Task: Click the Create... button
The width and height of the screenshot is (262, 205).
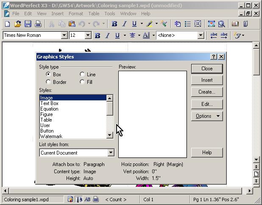Action: pos(207,92)
